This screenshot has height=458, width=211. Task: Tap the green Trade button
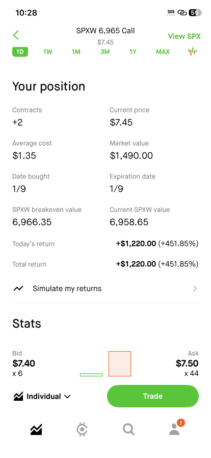coord(153,396)
